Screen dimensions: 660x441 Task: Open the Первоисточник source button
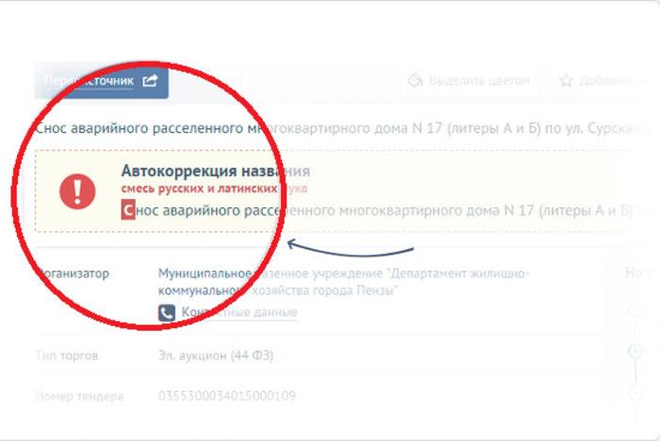pyautogui.click(x=102, y=81)
